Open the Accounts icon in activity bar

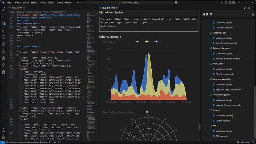click(x=4, y=130)
